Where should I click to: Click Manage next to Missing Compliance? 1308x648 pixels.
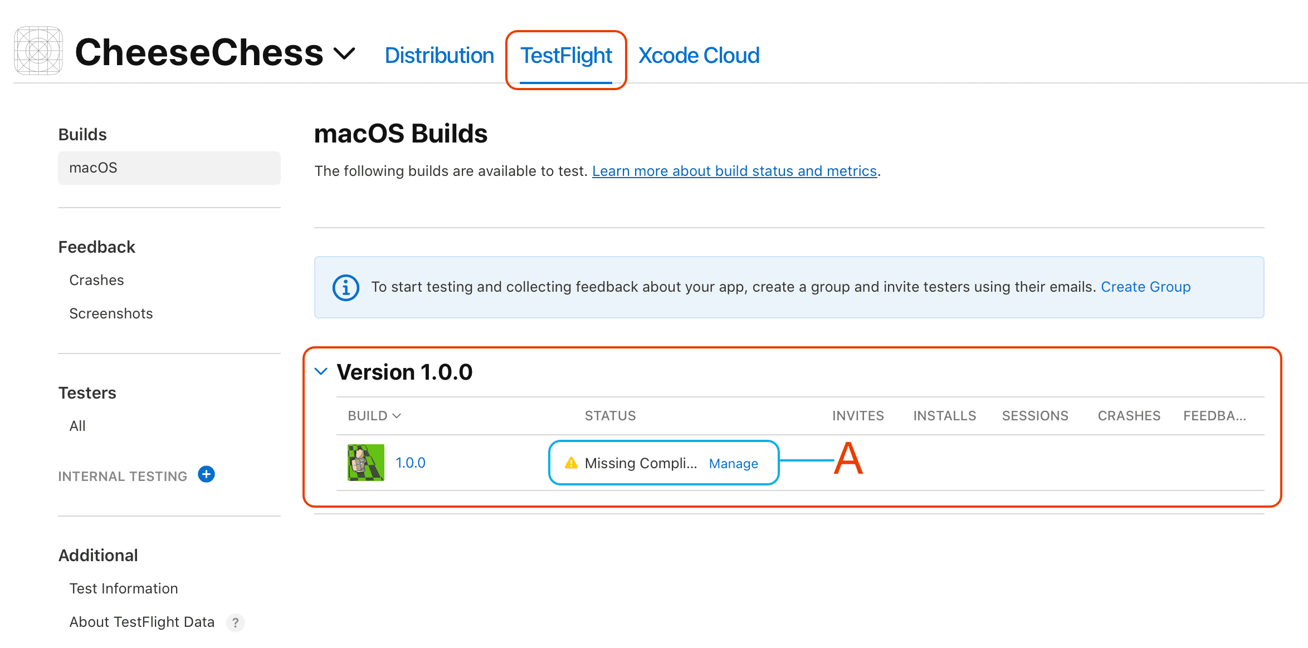click(x=733, y=463)
